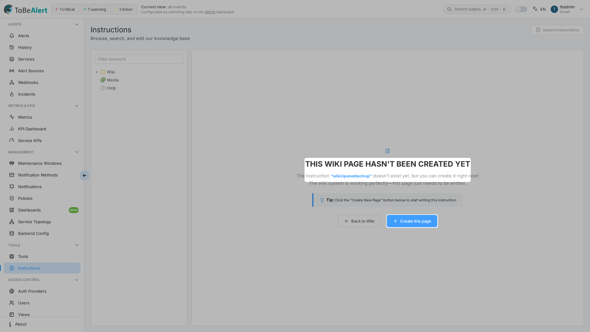Click the Notification Methods envelope icon
Screen dimensions: 590x332
[x=12, y=175]
